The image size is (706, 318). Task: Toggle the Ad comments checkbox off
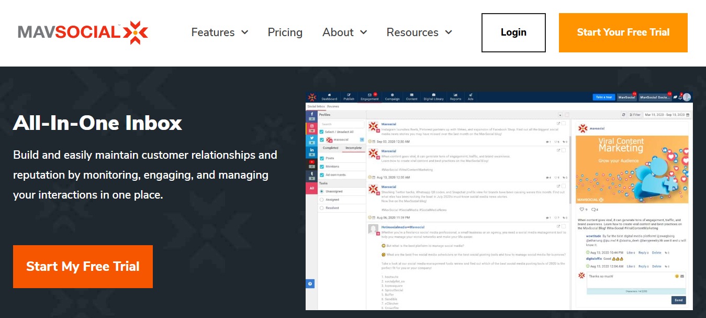click(x=322, y=175)
